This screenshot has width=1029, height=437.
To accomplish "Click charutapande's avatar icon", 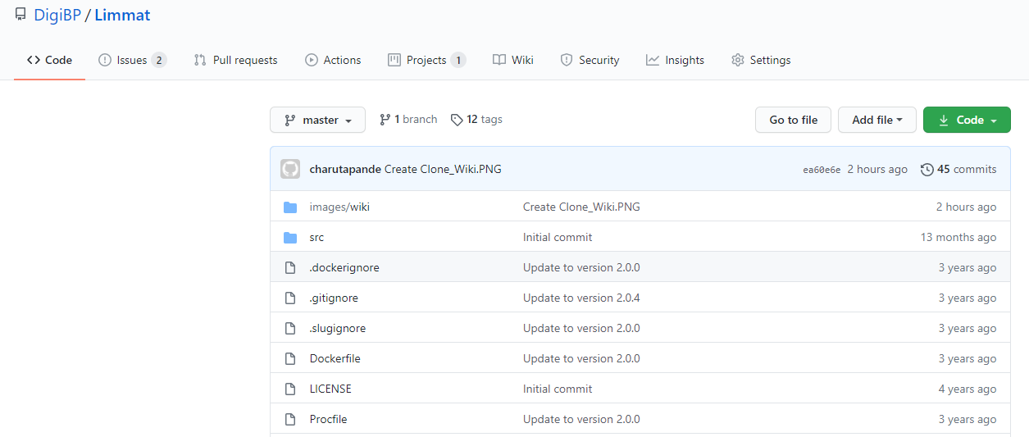I will (x=290, y=169).
